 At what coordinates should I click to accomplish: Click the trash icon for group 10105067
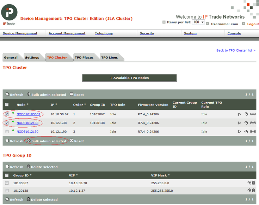(x=254, y=182)
